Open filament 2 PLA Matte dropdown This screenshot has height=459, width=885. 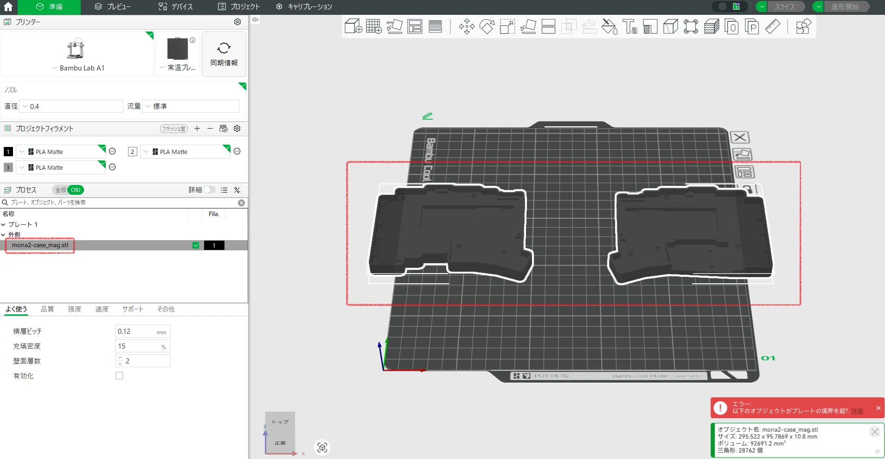[186, 152]
